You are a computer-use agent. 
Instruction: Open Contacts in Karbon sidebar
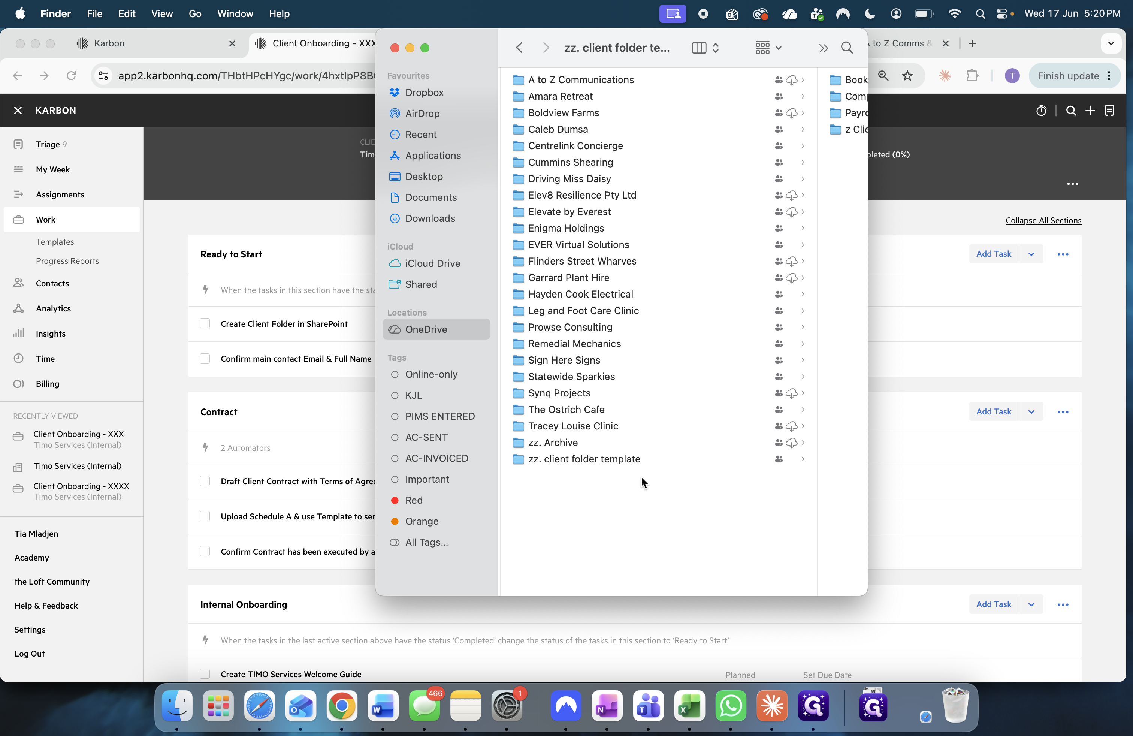pos(72,283)
